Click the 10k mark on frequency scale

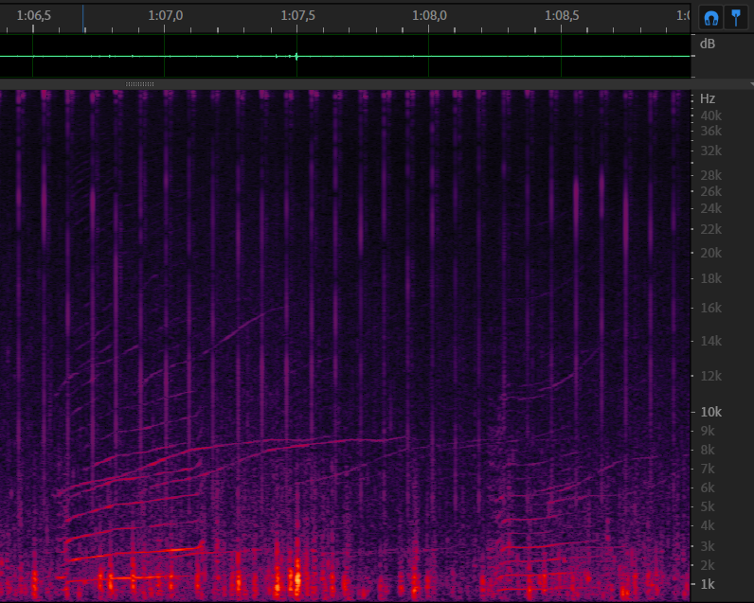pyautogui.click(x=710, y=412)
